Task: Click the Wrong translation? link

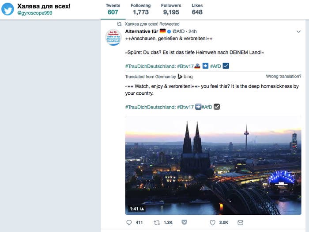Action: pos(283,76)
